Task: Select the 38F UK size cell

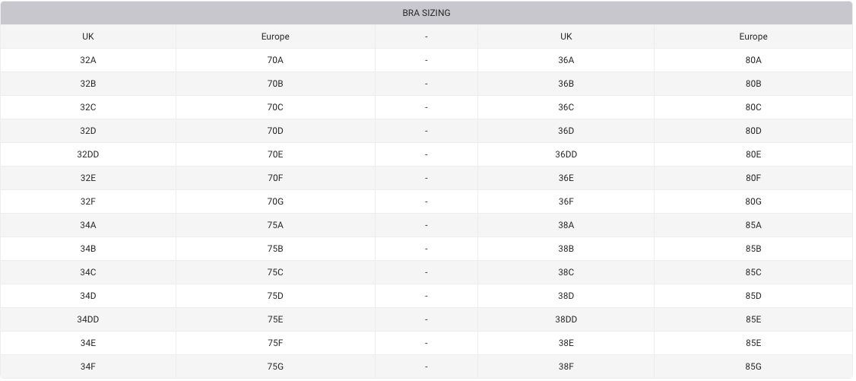Action: click(x=566, y=367)
